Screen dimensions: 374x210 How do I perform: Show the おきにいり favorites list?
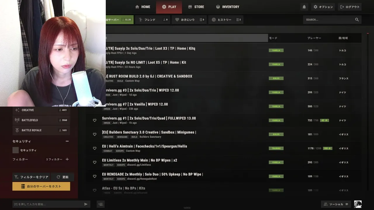click(x=189, y=20)
